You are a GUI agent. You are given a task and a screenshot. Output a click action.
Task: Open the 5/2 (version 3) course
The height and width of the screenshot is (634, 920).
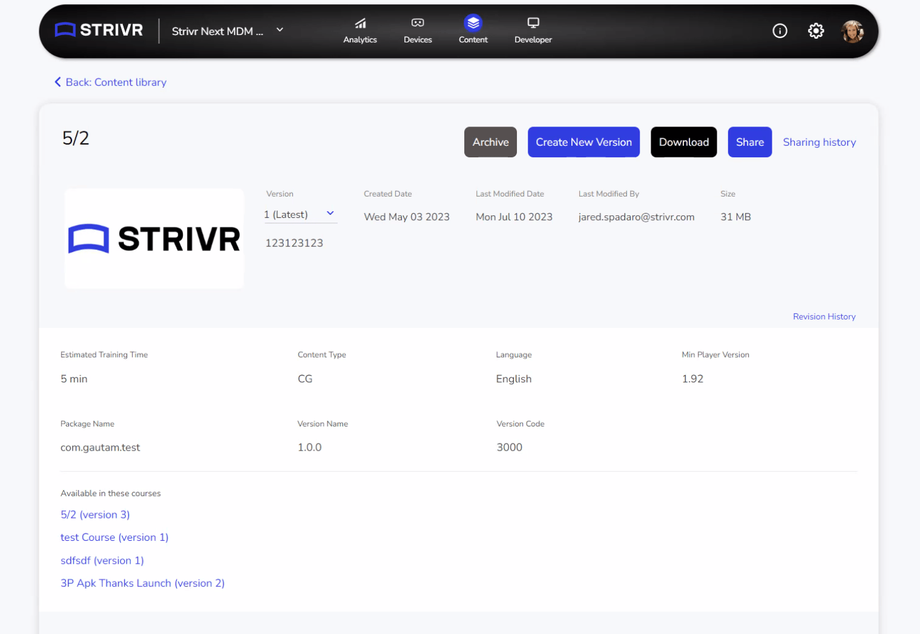[x=95, y=515]
